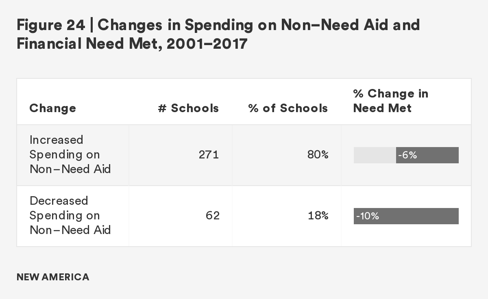Select the "# Schools" column header
Viewport: 488px width, 299px height.
tap(188, 108)
